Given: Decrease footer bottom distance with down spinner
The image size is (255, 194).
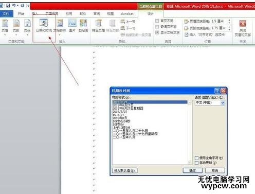Looking at the screenshot, I should pos(229,29).
